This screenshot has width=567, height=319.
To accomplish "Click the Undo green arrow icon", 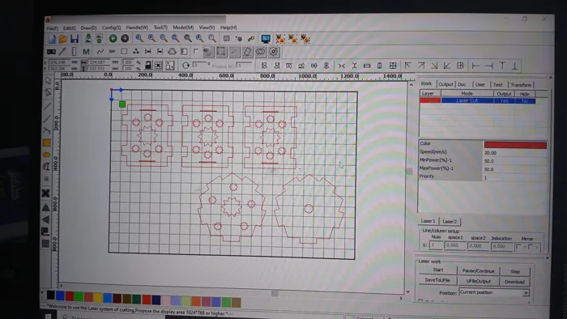I will tap(113, 38).
